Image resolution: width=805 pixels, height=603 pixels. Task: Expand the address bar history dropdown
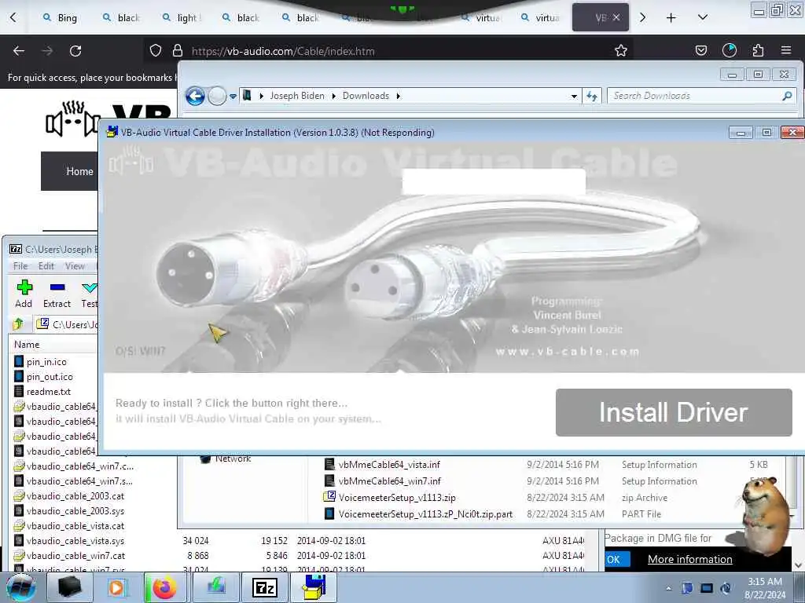(x=574, y=96)
